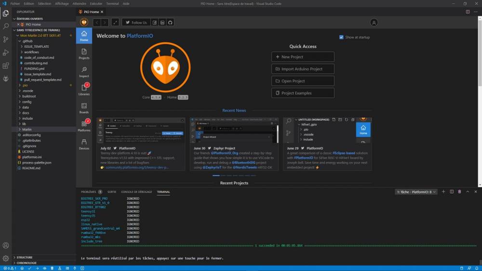Click the New Project button
This screenshot has height=271, width=482.
303,57
